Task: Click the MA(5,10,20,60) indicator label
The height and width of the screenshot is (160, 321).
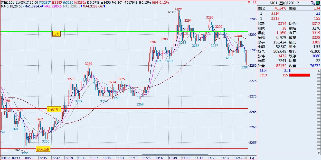Action: point(12,6)
